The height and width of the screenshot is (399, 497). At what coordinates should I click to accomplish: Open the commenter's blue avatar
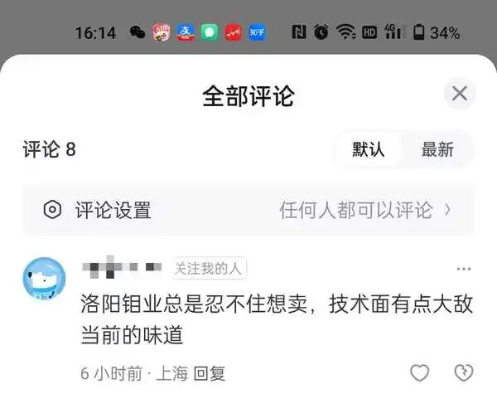tap(45, 279)
